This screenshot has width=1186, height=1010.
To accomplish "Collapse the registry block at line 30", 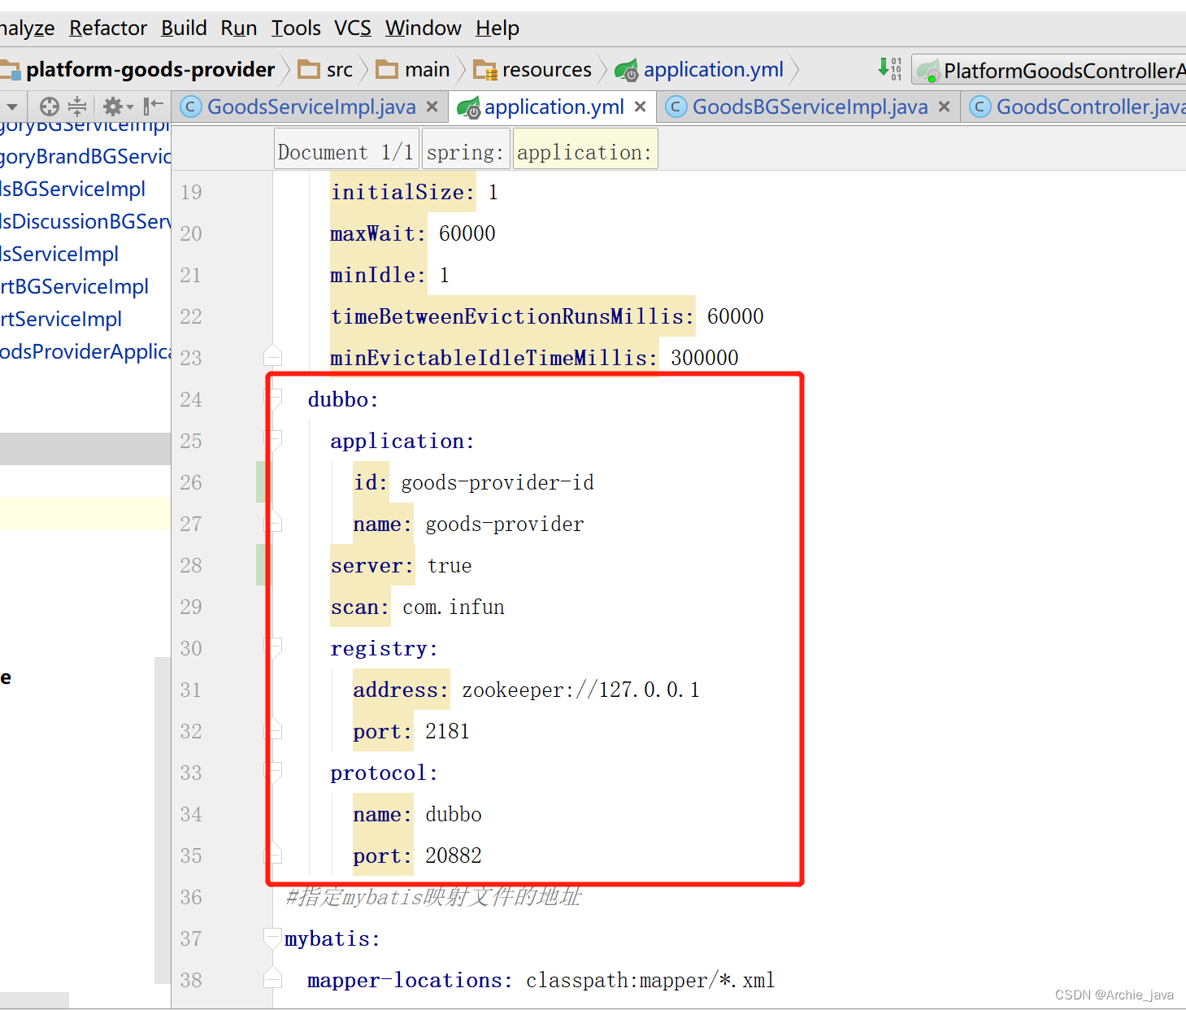I will point(273,647).
